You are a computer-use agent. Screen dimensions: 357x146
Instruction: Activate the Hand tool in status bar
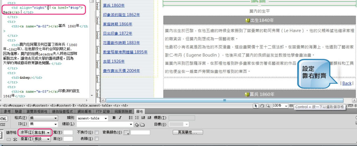click(261, 105)
